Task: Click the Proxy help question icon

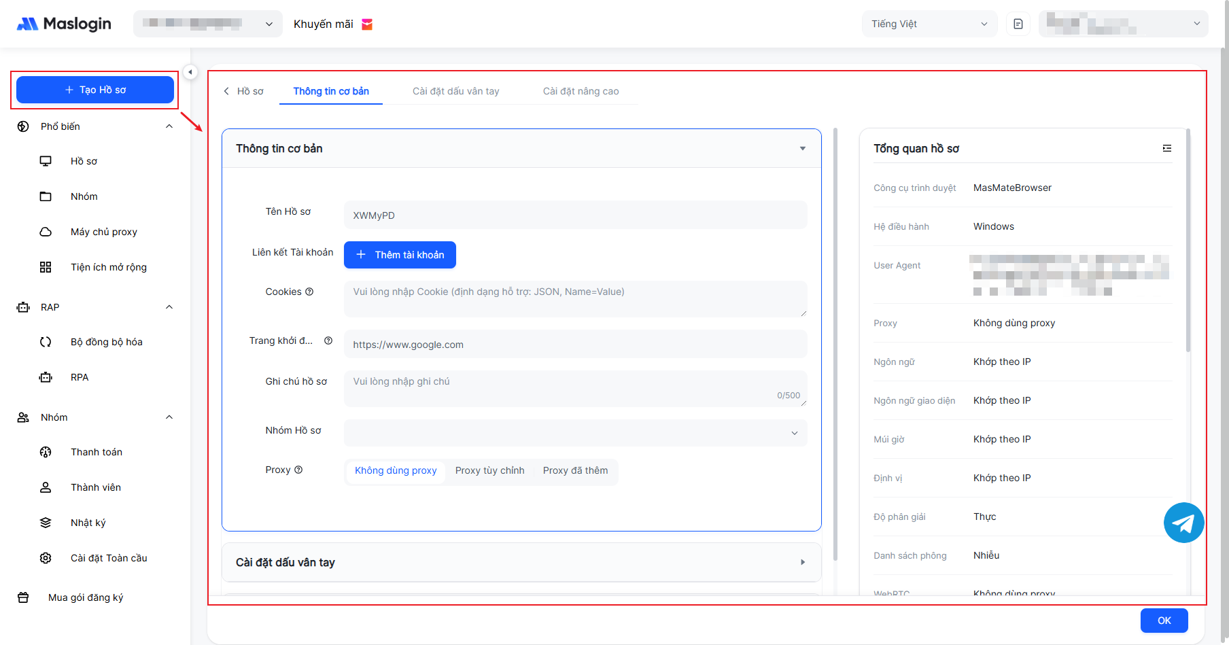Action: pyautogui.click(x=298, y=470)
